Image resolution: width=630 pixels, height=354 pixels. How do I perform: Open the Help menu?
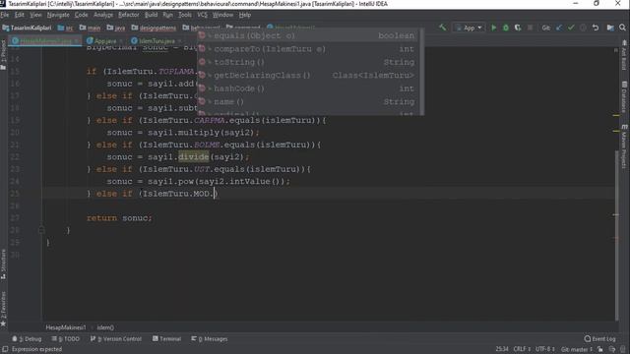coord(245,15)
